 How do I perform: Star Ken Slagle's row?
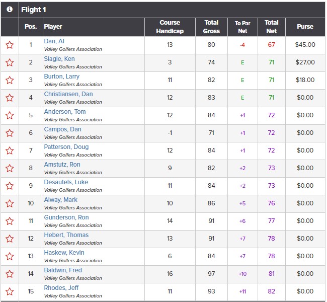pyautogui.click(x=10, y=62)
